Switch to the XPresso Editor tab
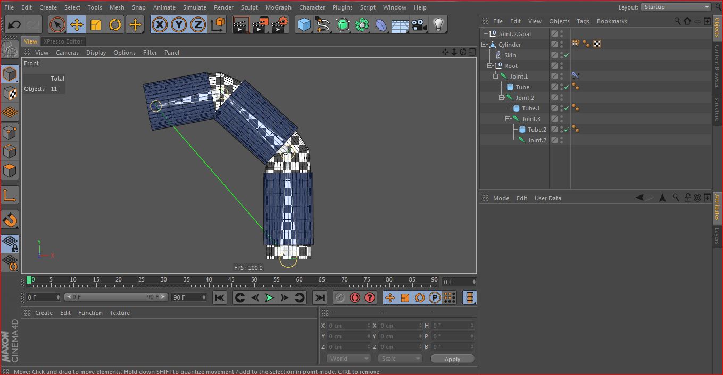The width and height of the screenshot is (723, 375). pyautogui.click(x=63, y=41)
